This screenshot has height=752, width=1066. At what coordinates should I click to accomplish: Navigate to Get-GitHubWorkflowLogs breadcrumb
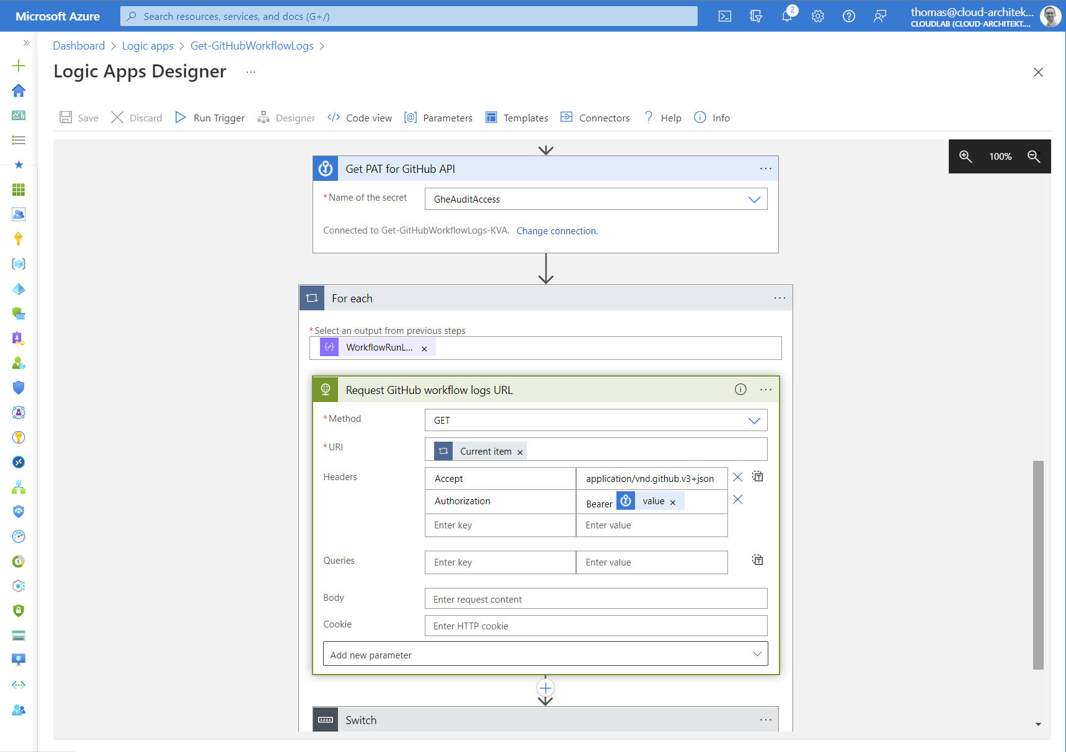[252, 46]
